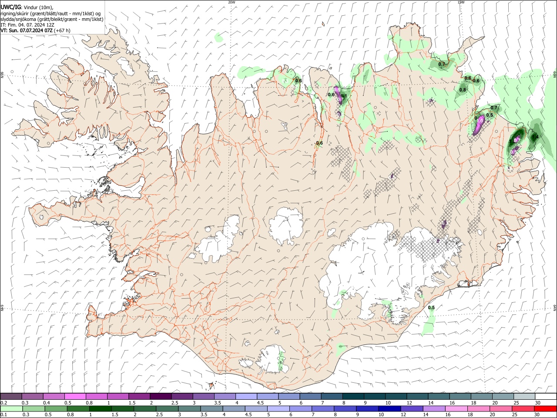
Task: Click the dark teal 9 snow legend swatch
Action: coord(374,397)
